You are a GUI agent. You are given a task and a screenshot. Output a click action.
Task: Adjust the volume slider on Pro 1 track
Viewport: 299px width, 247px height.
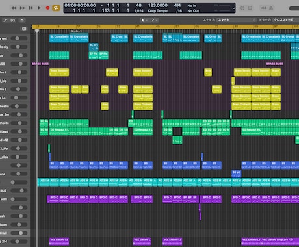point(19,72)
